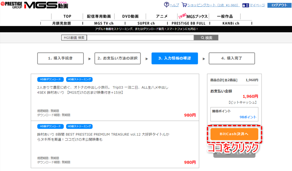Screen dimensions: 292x171
Task: Click the Prestige Group MGS動画 logo
Action: tap(35, 5)
